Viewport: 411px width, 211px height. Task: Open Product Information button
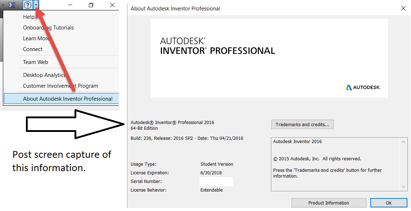coord(329,203)
